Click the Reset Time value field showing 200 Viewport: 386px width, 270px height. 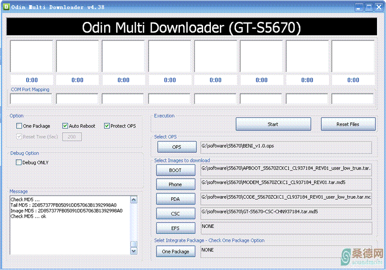[72, 137]
